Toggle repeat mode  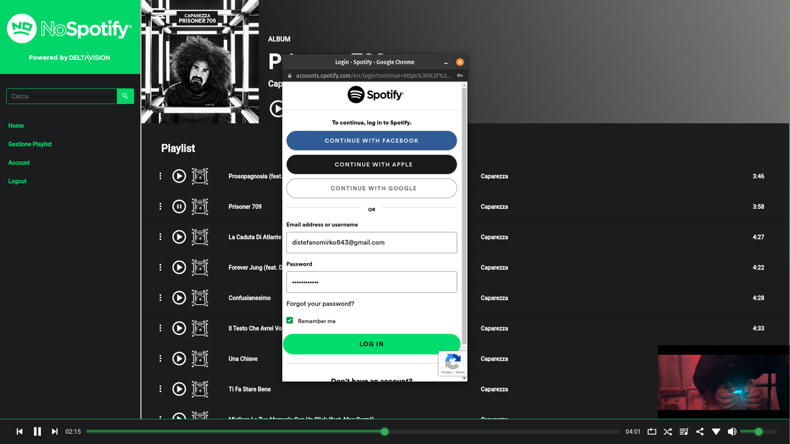tap(652, 432)
